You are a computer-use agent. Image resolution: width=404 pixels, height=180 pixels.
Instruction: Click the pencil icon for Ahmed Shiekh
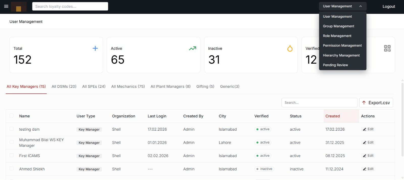(365, 169)
